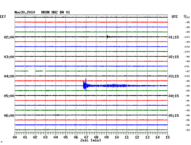Click minute tick label 13

coord(147,137)
